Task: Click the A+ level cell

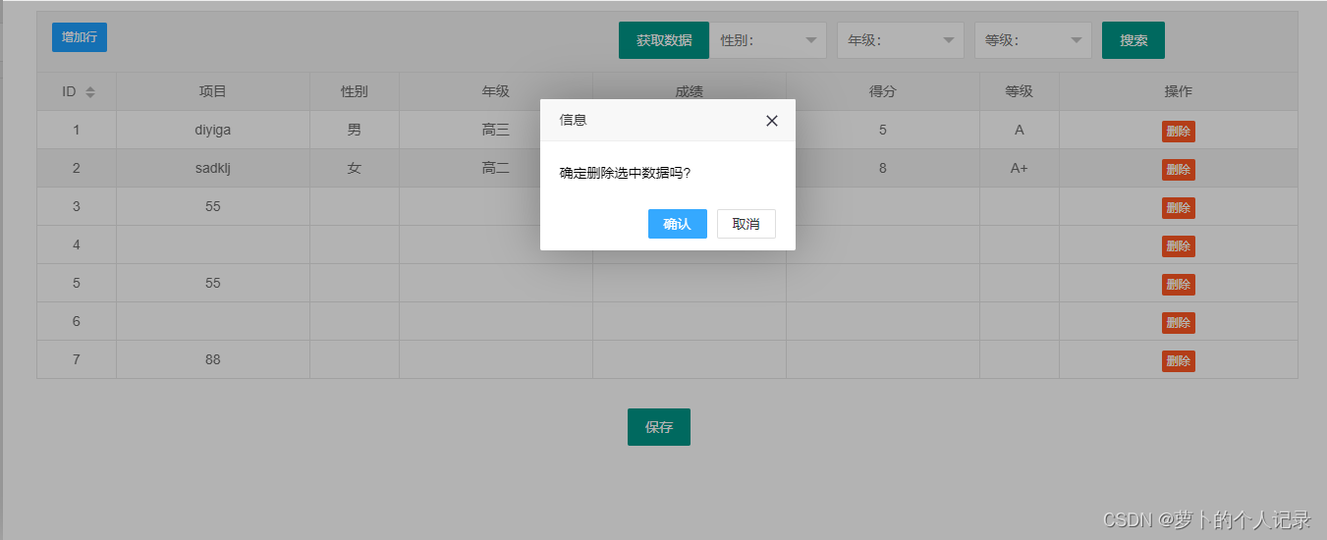Action: click(1020, 168)
